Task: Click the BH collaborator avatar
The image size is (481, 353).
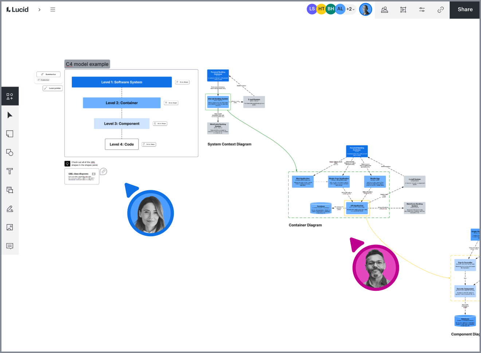Action: coord(331,9)
